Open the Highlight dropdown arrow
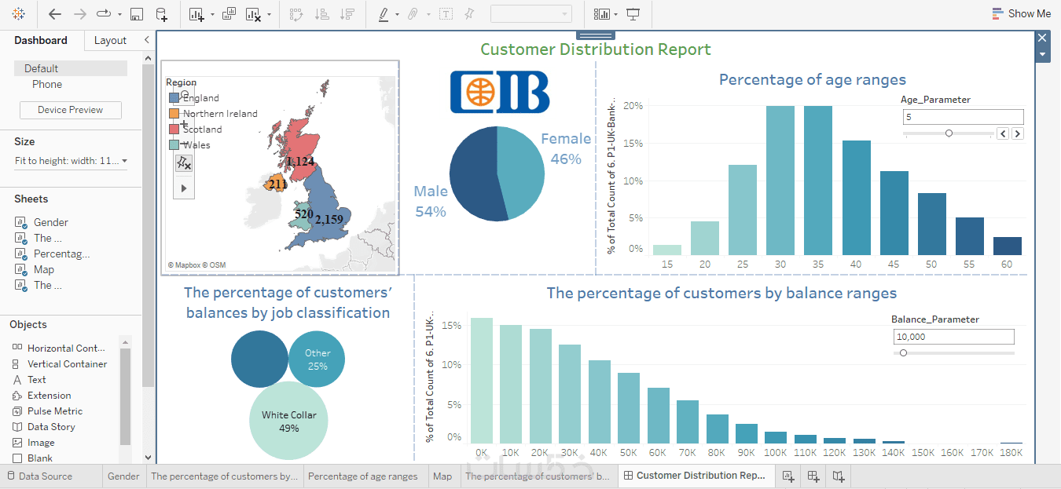 [x=397, y=15]
